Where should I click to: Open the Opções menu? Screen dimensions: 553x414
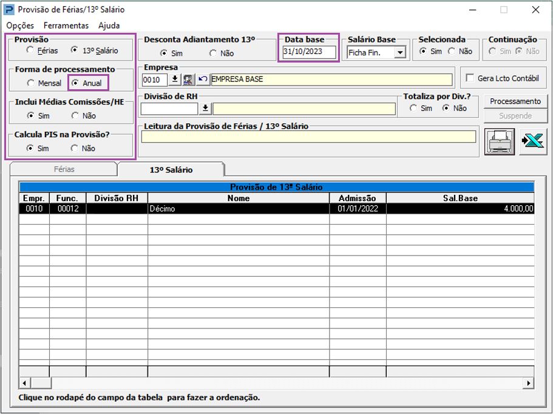click(x=20, y=25)
